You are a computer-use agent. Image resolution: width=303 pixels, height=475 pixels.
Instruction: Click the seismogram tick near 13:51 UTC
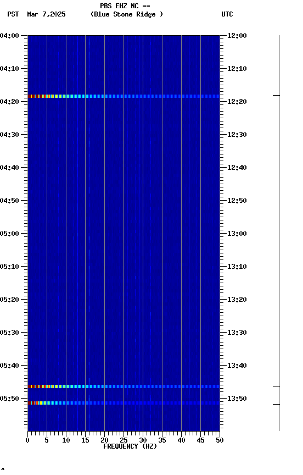pos(277,405)
